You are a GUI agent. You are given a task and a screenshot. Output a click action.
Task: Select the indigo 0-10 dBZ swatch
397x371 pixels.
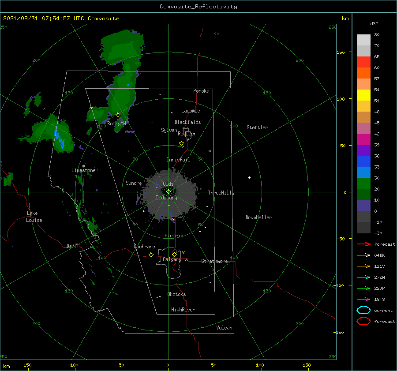(363, 206)
